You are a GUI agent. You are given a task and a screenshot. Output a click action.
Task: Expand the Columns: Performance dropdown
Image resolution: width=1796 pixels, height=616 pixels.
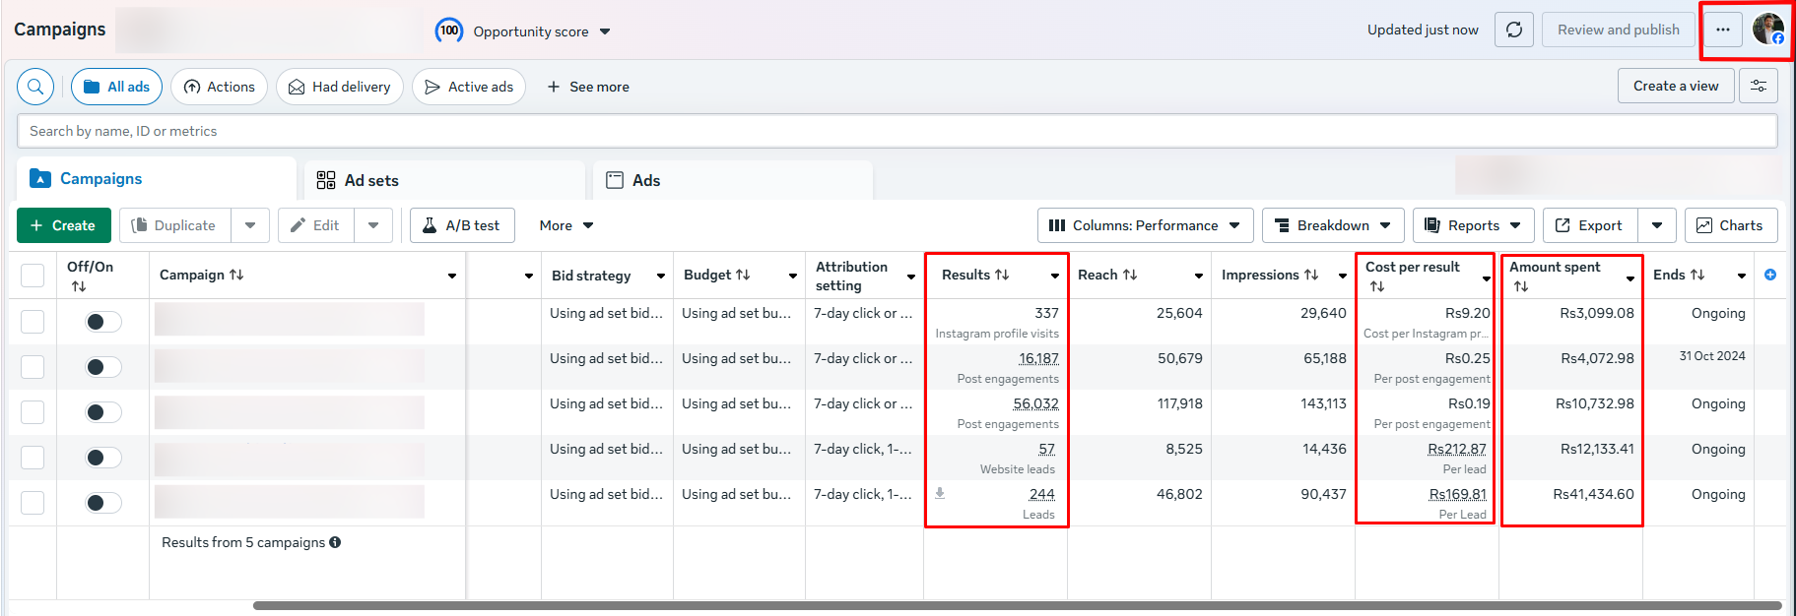[x=1145, y=225]
